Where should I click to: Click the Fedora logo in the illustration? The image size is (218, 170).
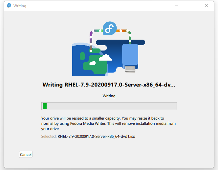[110, 28]
